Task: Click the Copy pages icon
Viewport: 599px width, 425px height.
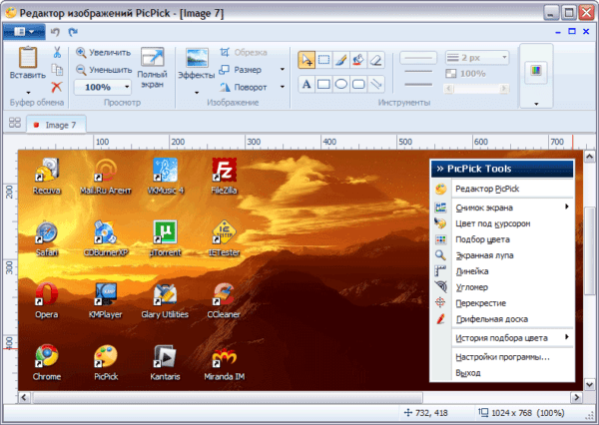Action: pos(57,70)
